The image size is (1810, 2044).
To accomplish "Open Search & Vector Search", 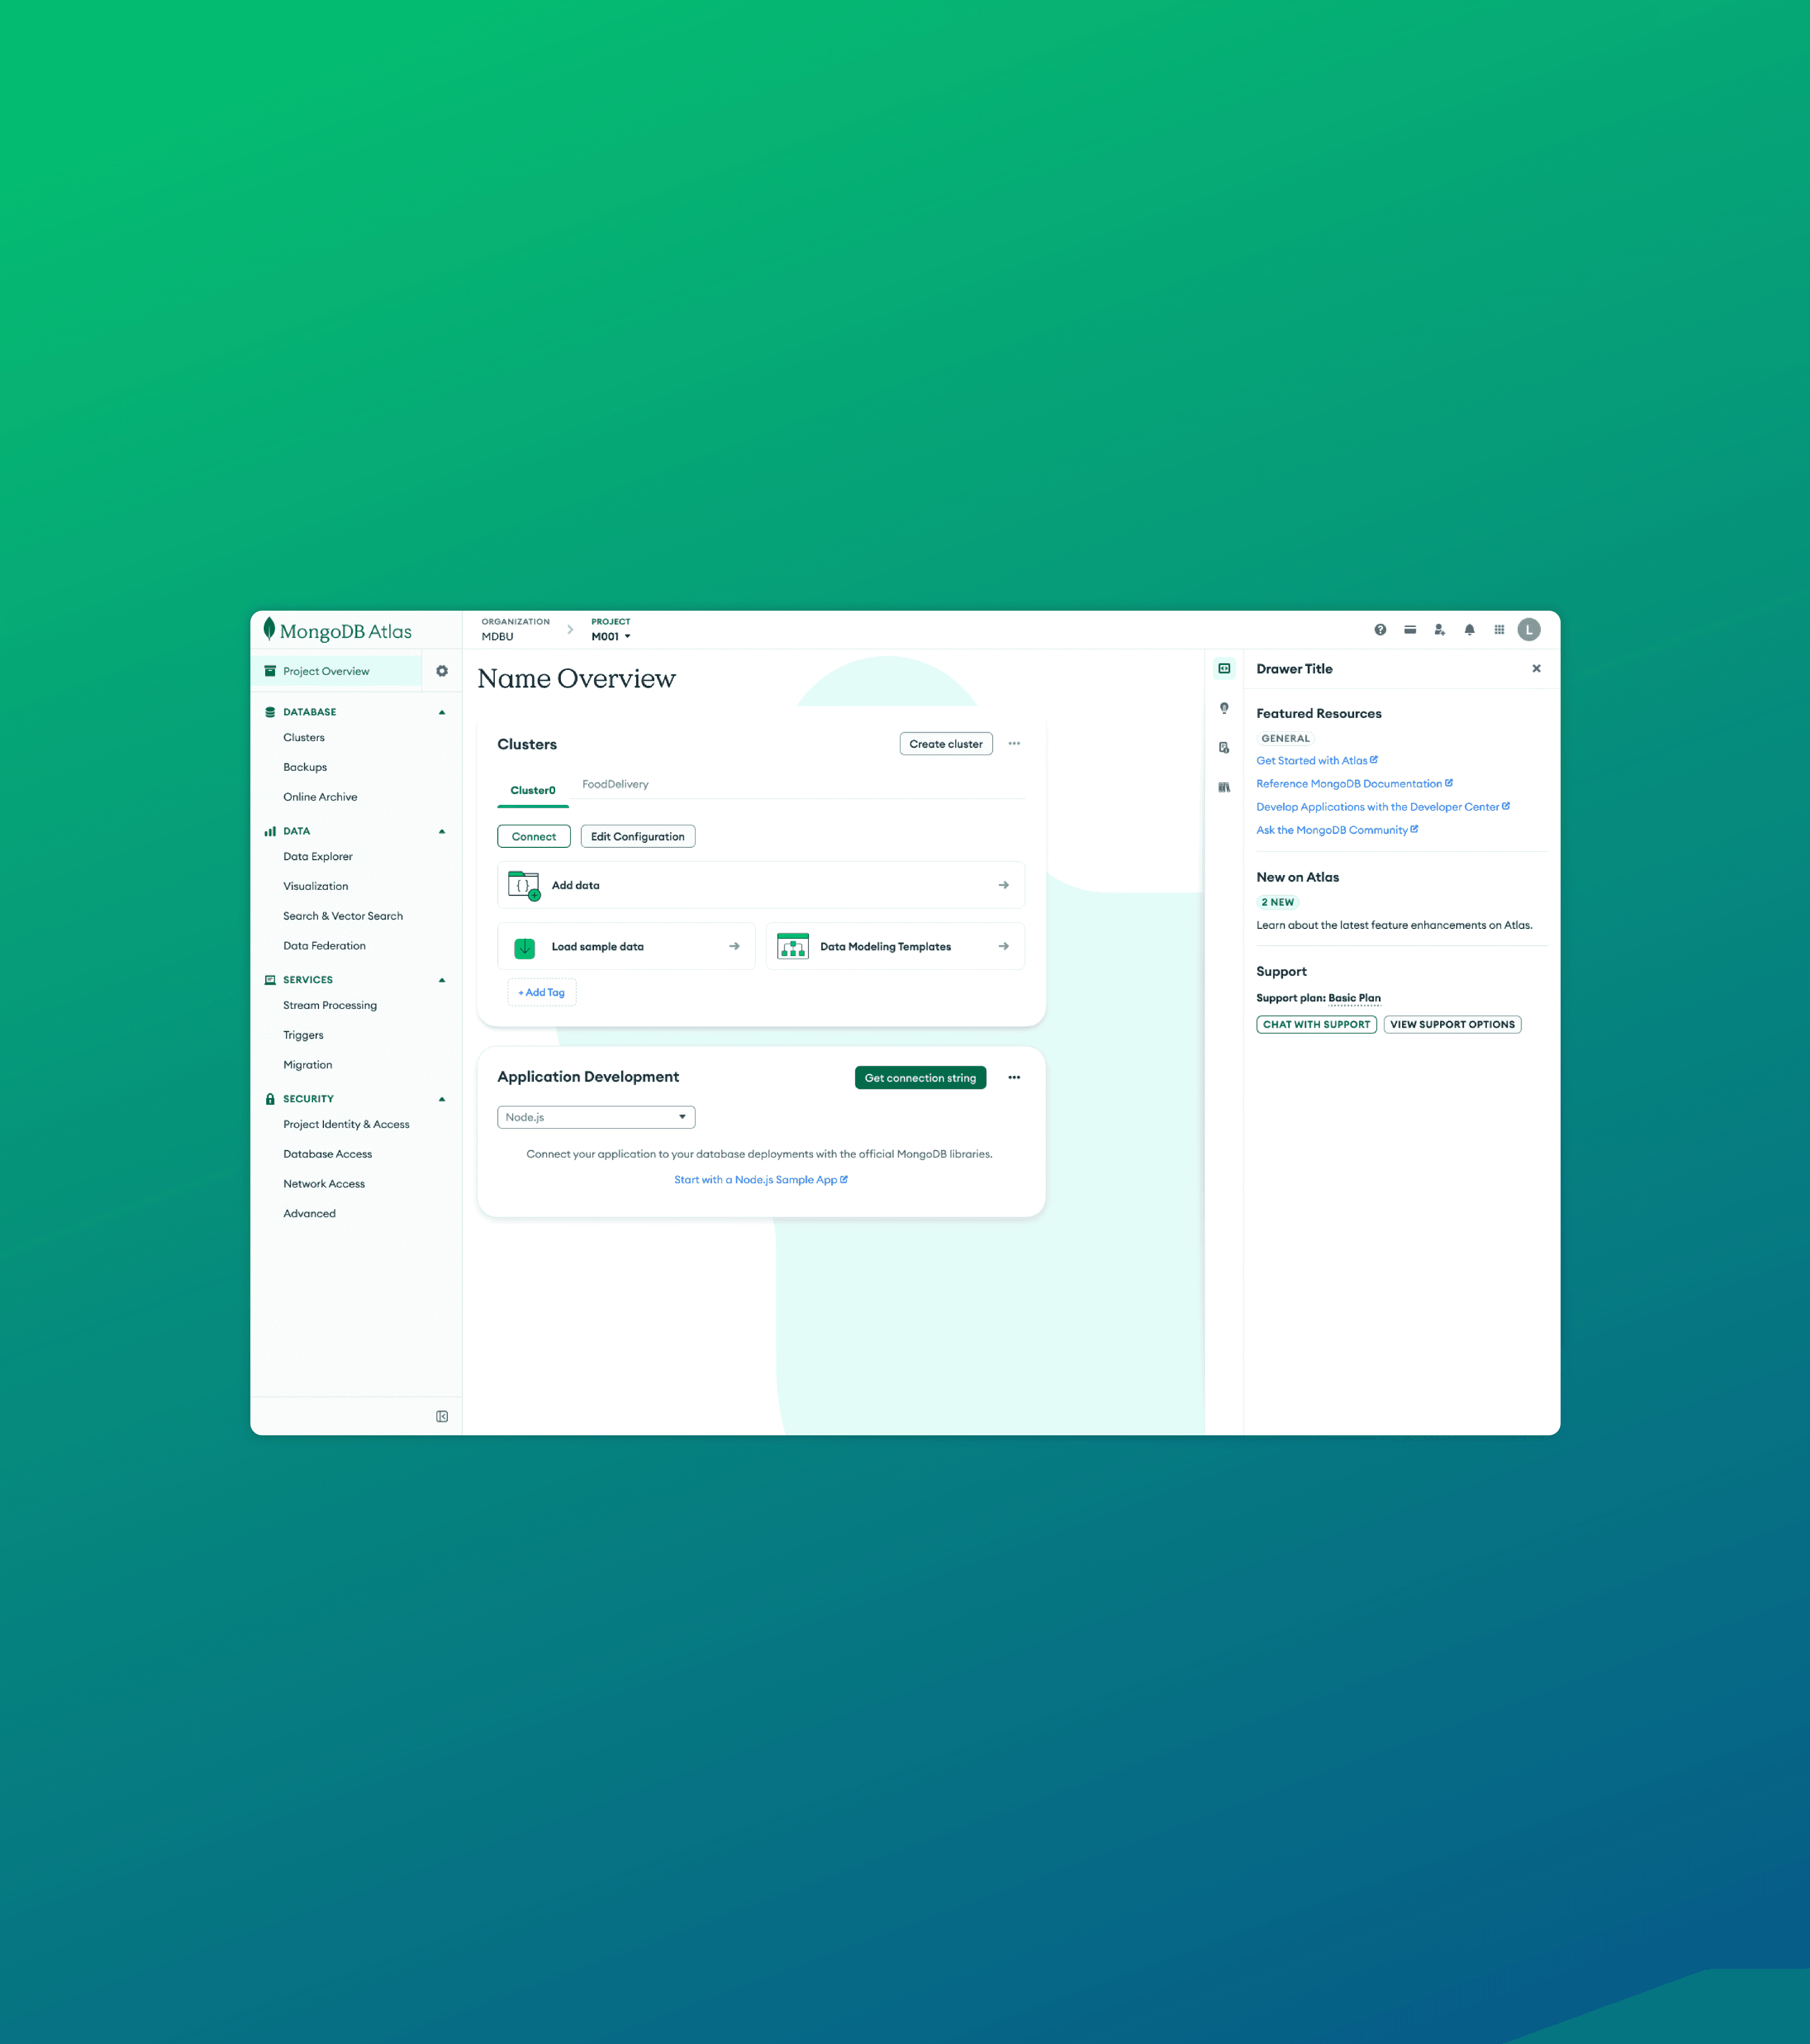I will (x=343, y=916).
